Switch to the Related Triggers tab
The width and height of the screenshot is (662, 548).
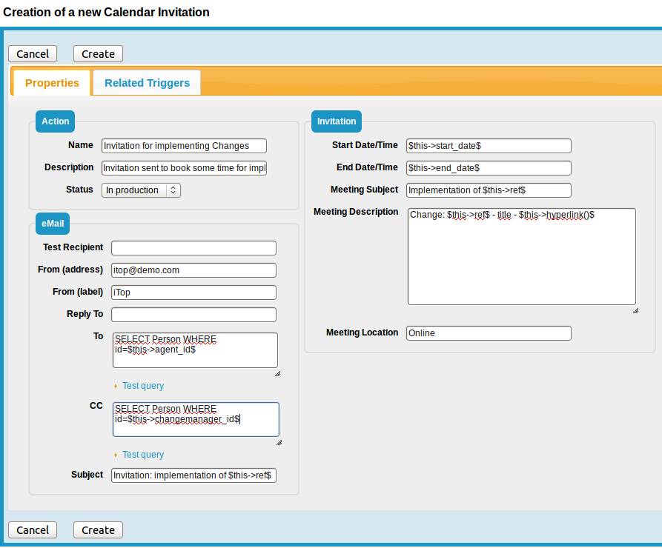pyautogui.click(x=147, y=83)
